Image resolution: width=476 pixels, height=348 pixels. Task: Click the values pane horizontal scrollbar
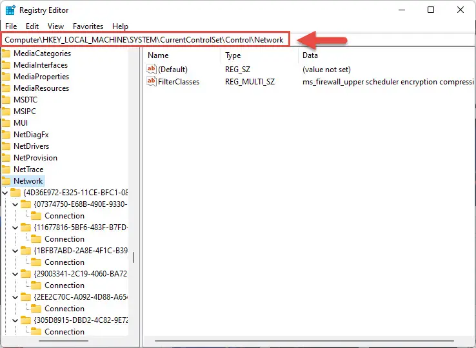point(304,341)
